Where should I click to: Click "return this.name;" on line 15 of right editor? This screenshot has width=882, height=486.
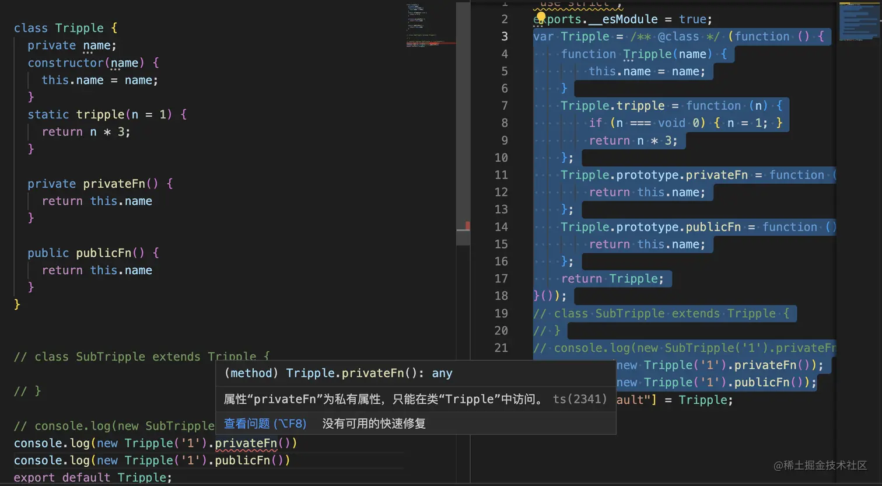[x=647, y=244]
